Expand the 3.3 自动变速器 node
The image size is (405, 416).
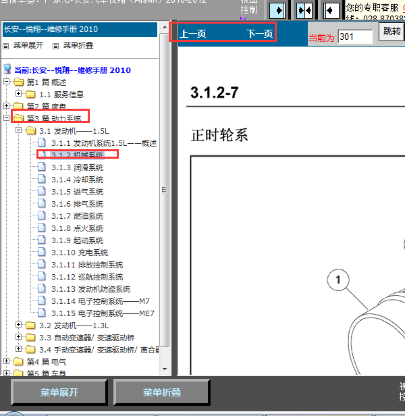pyautogui.click(x=19, y=337)
